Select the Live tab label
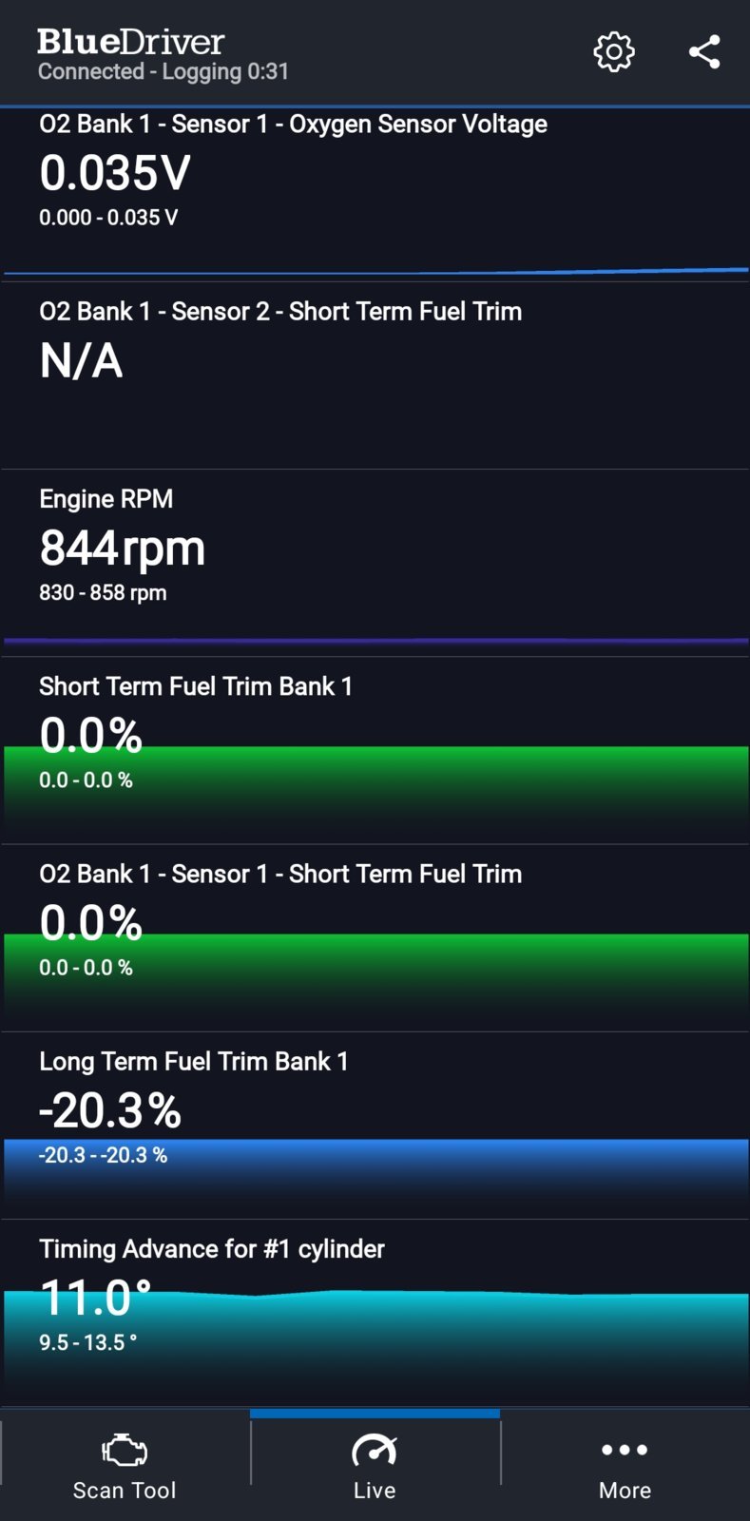The height and width of the screenshot is (1521, 750). coord(375,1490)
